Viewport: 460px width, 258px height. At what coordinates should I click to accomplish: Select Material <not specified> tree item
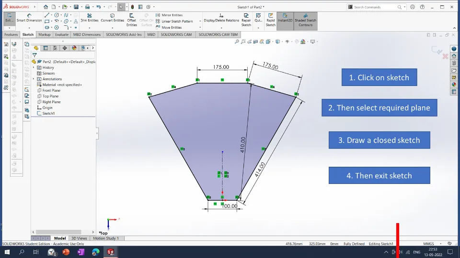pos(59,85)
